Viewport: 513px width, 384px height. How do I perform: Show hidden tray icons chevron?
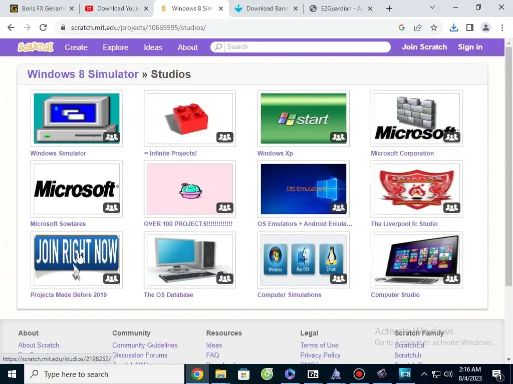tap(424, 374)
